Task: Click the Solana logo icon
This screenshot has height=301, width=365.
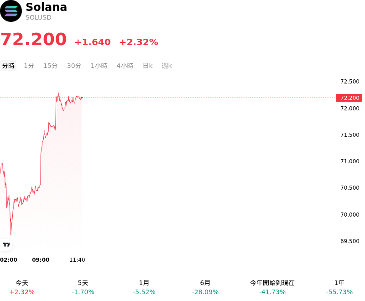Action: pyautogui.click(x=10, y=11)
